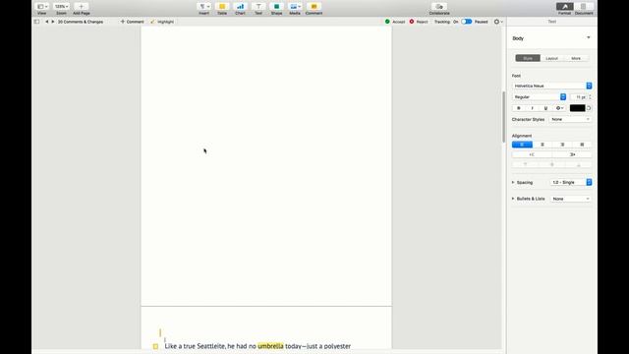629x354 pixels.
Task: Open review gear options menu
Action: 498,22
